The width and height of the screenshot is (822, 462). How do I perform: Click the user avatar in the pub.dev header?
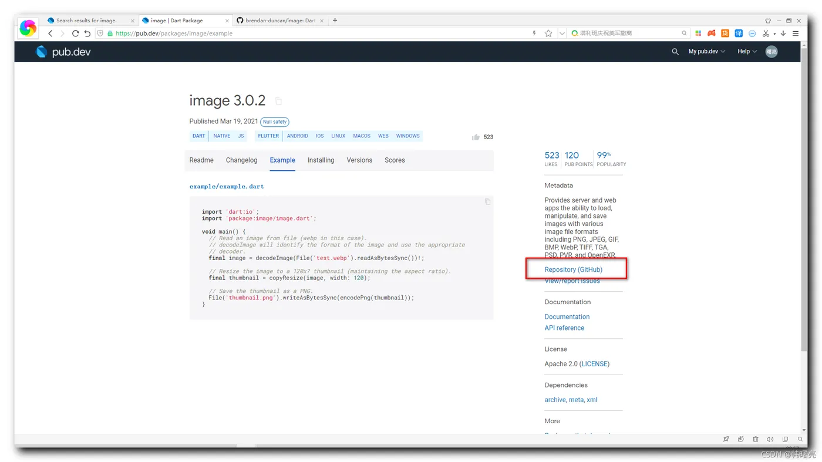tap(772, 52)
